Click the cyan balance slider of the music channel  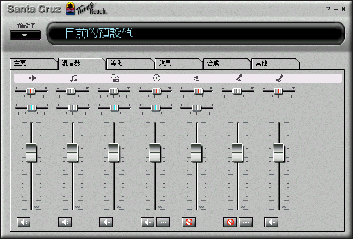pyautogui.click(x=73, y=108)
